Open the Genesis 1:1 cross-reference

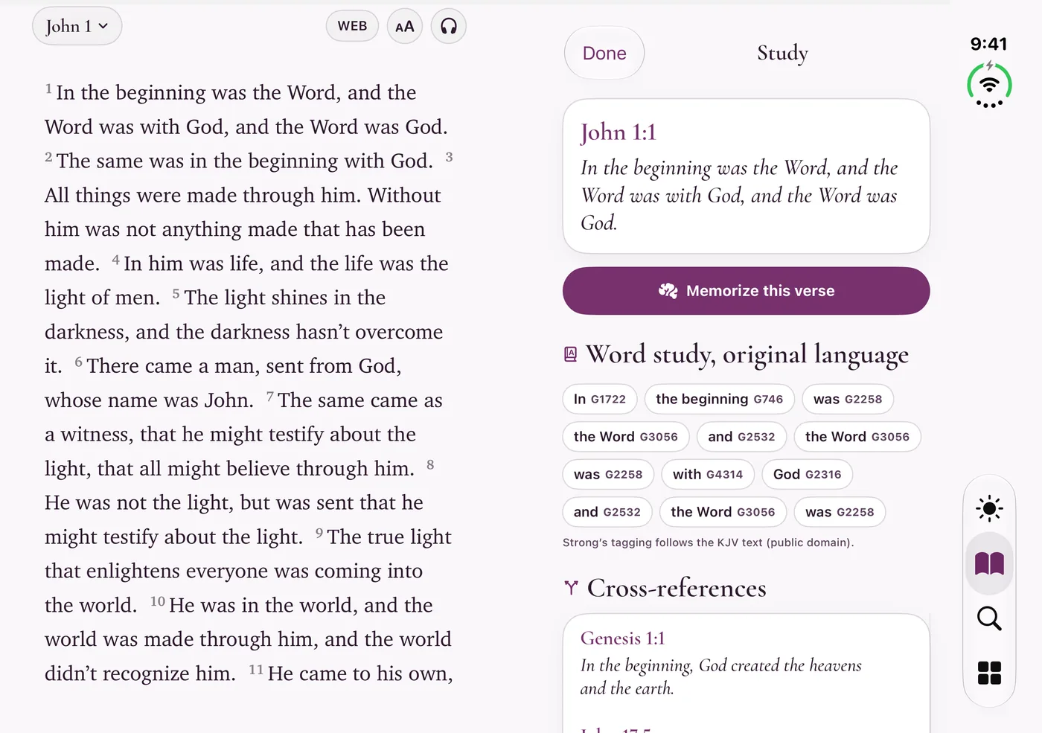[747, 665]
